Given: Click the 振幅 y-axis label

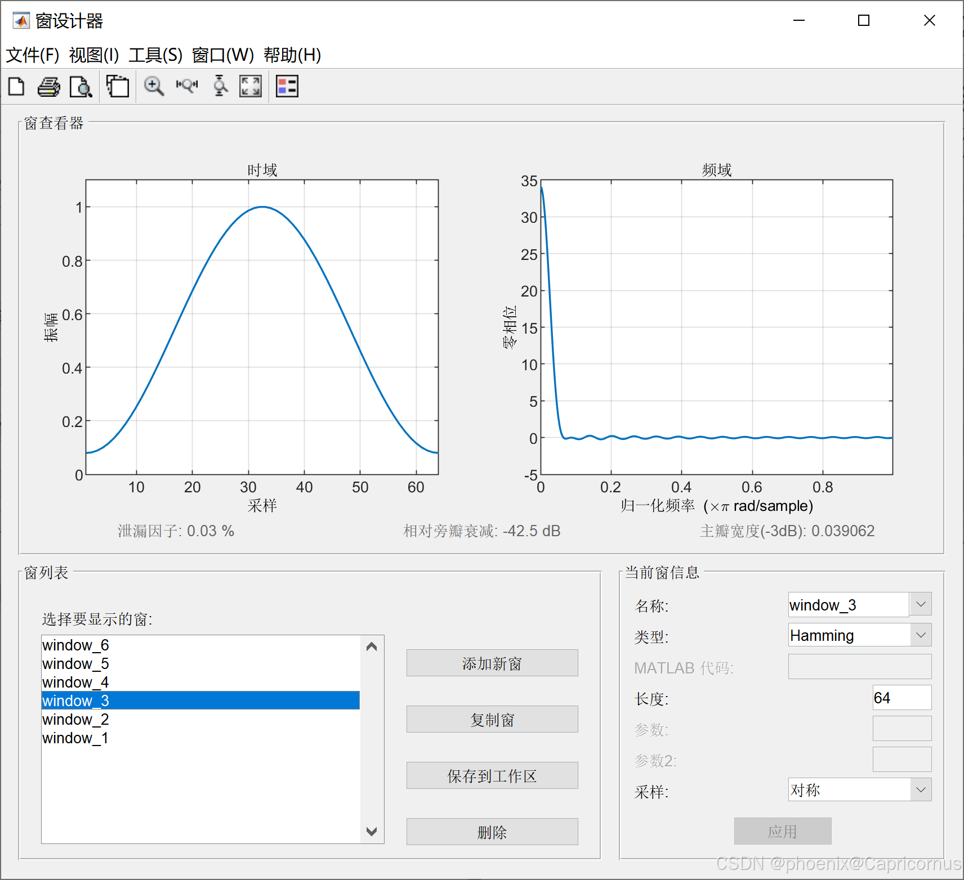Looking at the screenshot, I should (x=51, y=327).
